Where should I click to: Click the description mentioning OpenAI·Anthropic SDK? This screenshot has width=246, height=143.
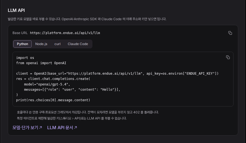pyautogui.click(x=87, y=19)
